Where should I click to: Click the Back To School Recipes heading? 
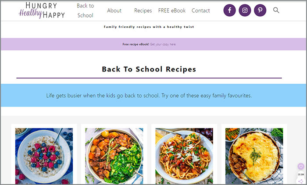click(149, 69)
